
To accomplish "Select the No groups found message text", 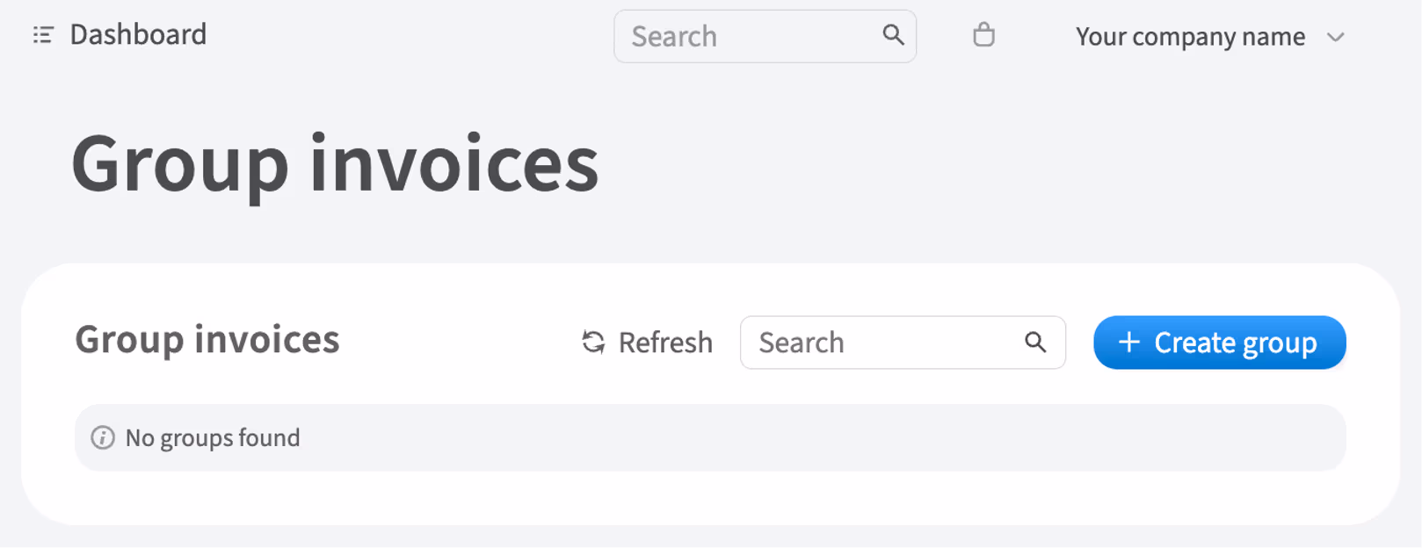I will [213, 437].
